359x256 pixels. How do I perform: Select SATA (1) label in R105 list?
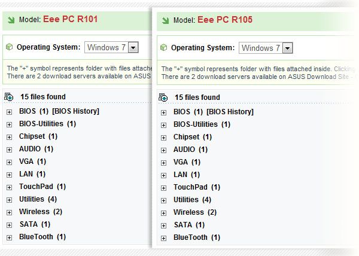(189, 225)
